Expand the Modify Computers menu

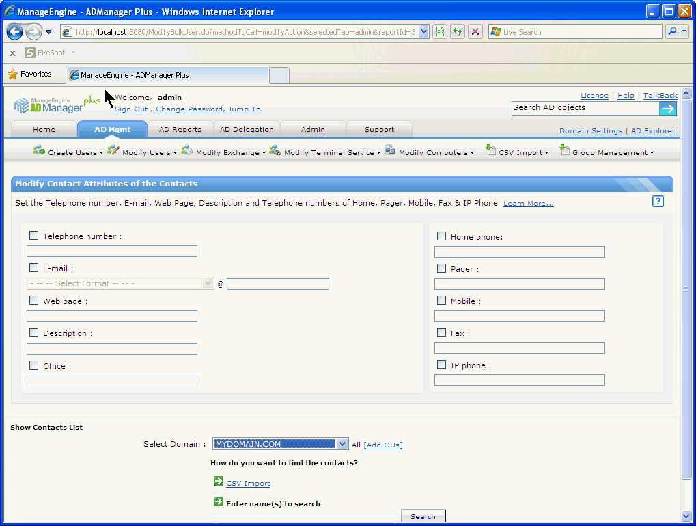coord(472,153)
